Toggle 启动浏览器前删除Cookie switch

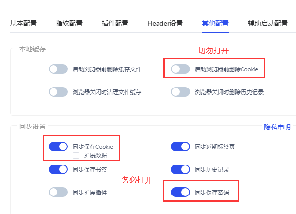tap(180, 69)
